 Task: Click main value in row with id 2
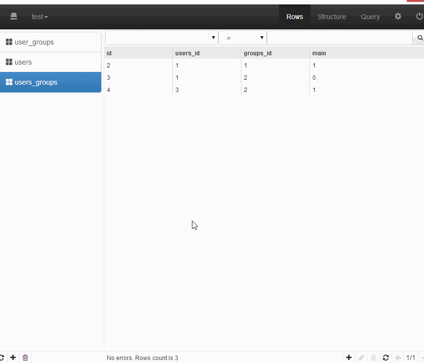pos(314,66)
